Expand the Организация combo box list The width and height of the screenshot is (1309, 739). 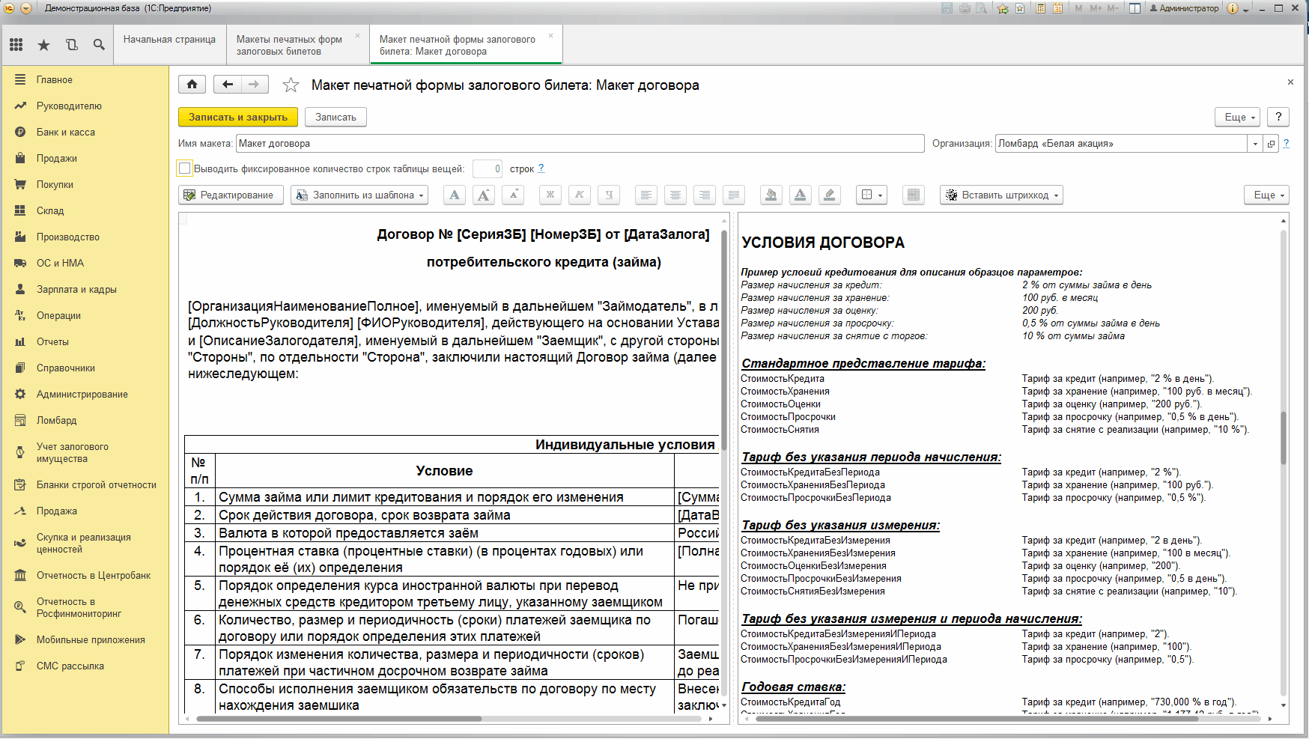click(1256, 144)
